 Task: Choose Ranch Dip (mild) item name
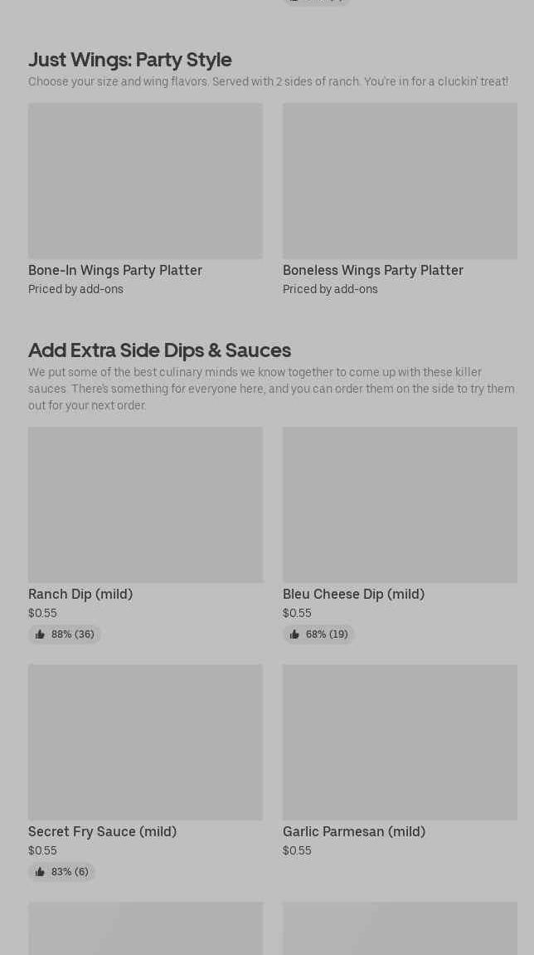80,594
